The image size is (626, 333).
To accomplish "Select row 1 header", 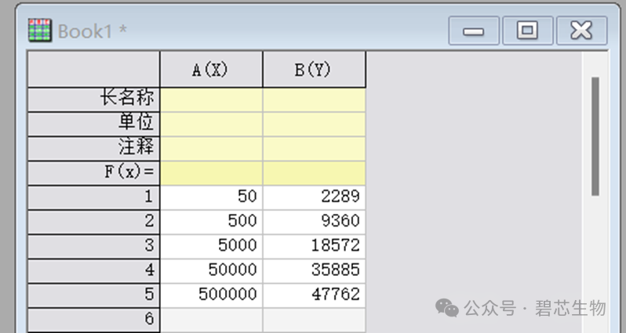I will [x=93, y=197].
